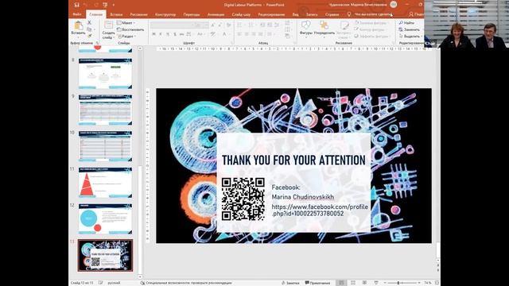This screenshot has width=509, height=286.
Task: Click the Заметки notes button in status bar
Action: click(x=290, y=283)
